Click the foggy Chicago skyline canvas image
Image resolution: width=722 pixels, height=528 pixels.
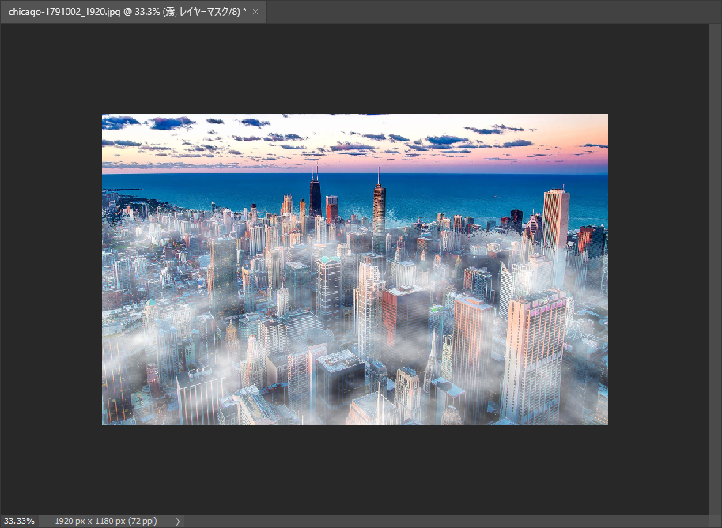point(354,270)
